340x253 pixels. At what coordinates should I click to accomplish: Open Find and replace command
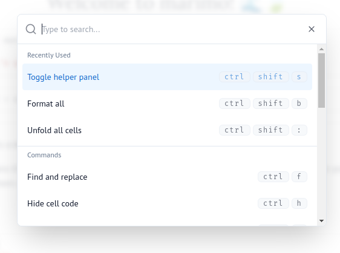click(x=167, y=177)
